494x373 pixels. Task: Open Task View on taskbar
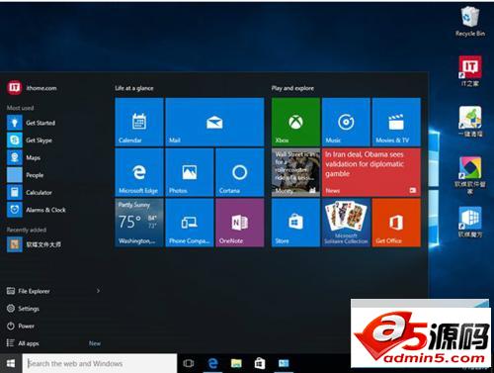pyautogui.click(x=189, y=363)
